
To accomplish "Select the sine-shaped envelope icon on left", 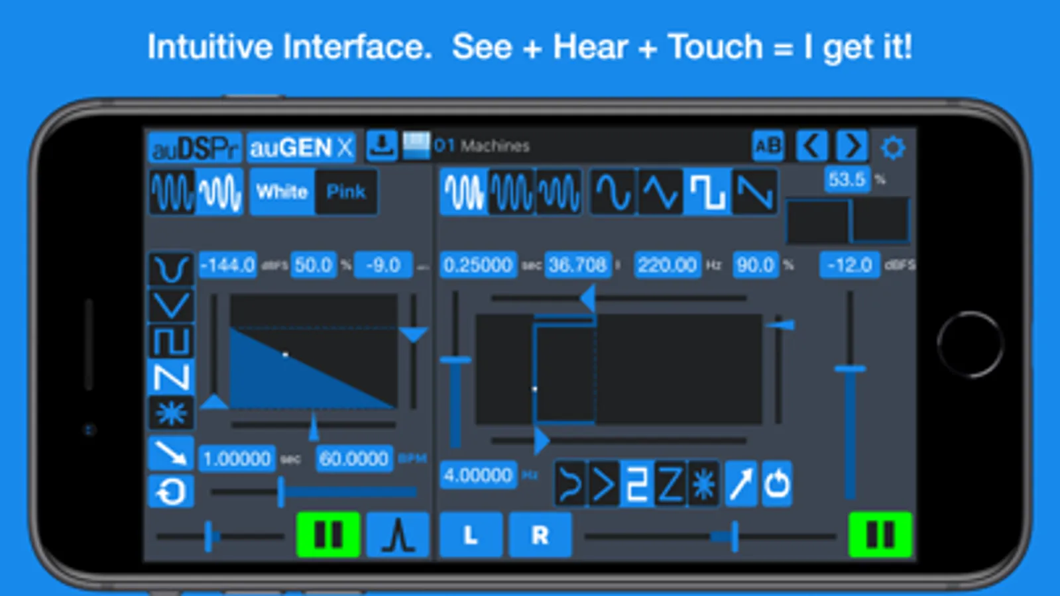I will tap(171, 269).
